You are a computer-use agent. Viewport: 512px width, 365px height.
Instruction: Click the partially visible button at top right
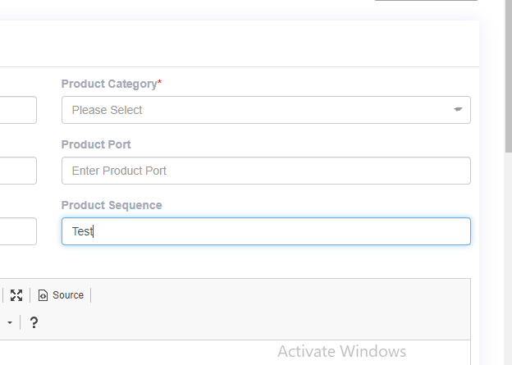tap(426, 2)
